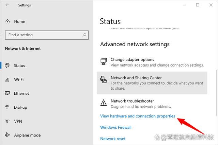
Task: Click the Network reset link
Action: pos(113,139)
